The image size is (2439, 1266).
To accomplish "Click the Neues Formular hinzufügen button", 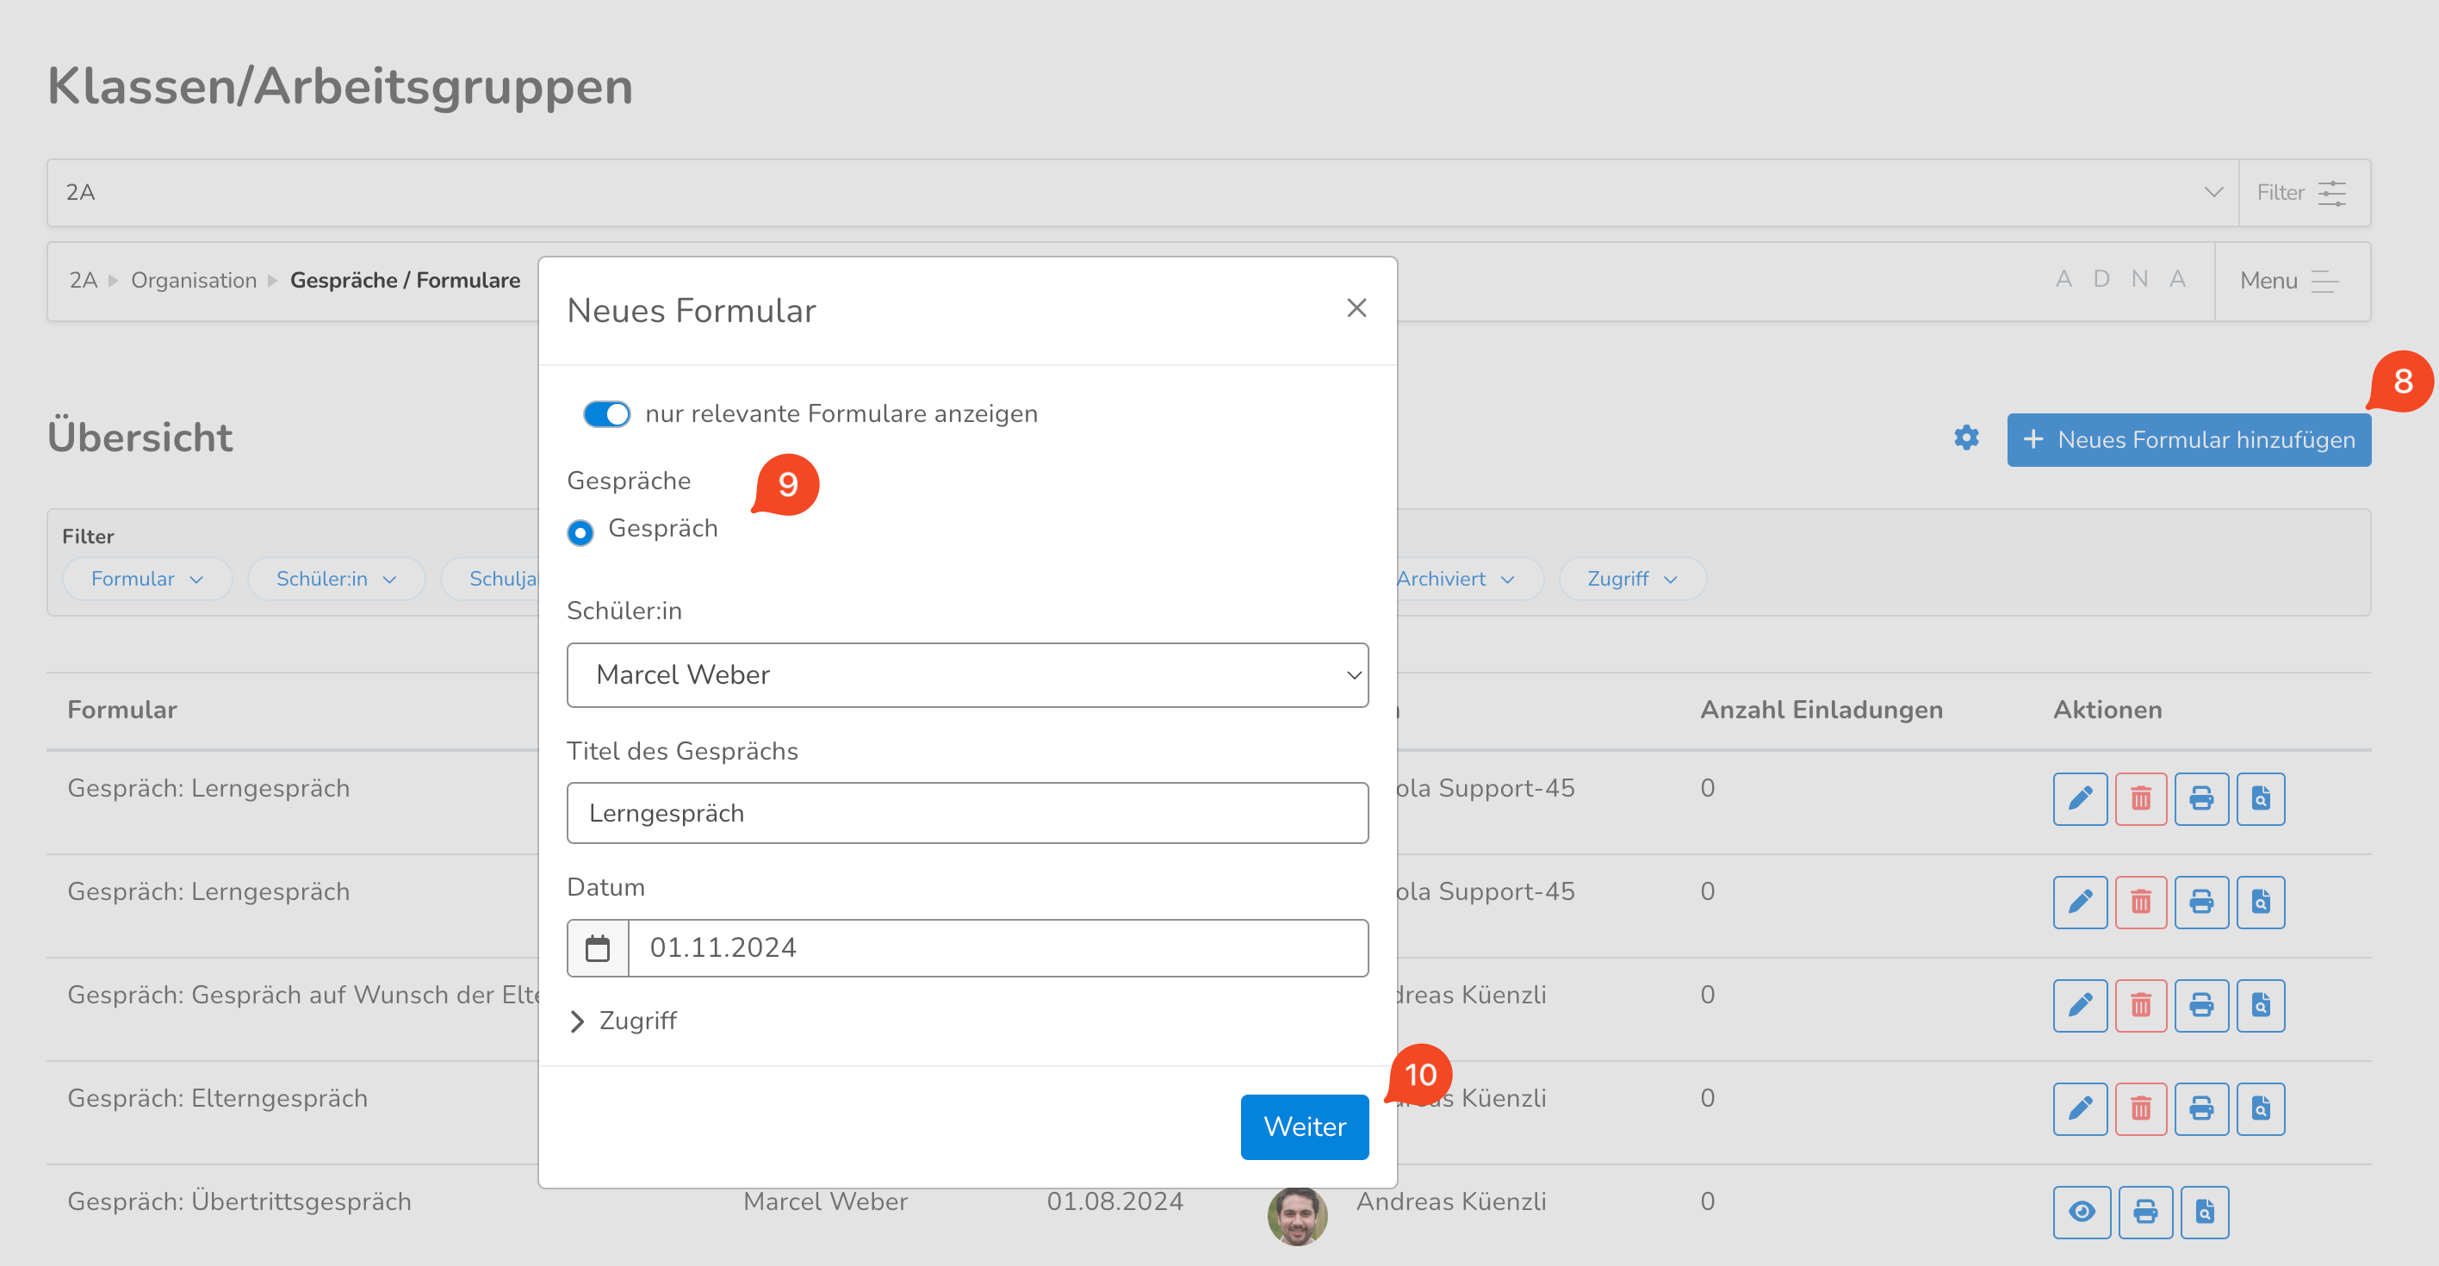I will (2188, 439).
